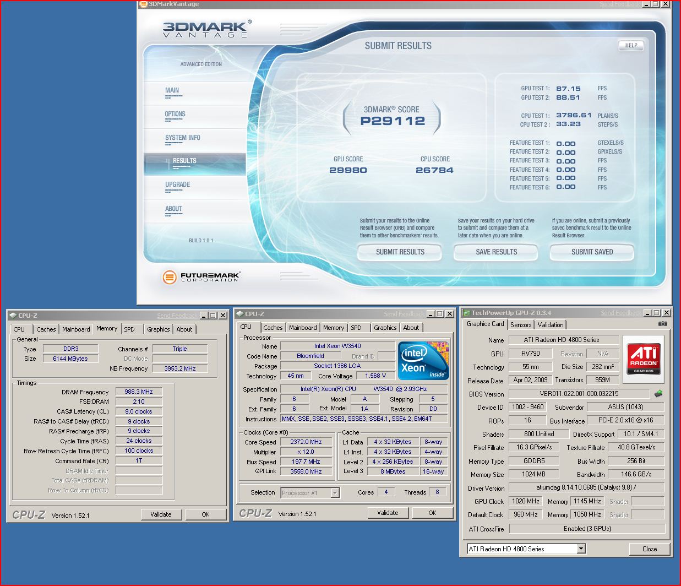Open OPTIONS in the 3DMark sidebar
The width and height of the screenshot is (681, 586).
[x=175, y=114]
